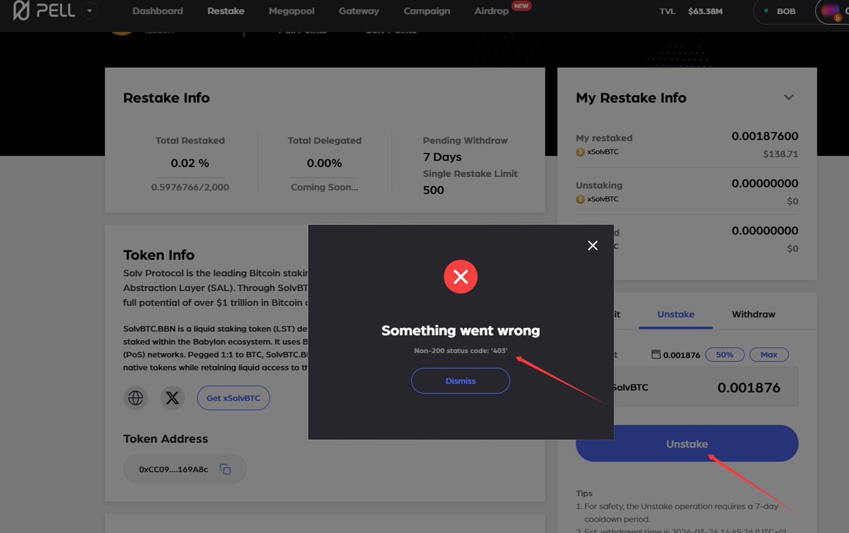Click the 0.00187600 restaked value
Viewport: 849px width, 533px height.
pos(765,136)
